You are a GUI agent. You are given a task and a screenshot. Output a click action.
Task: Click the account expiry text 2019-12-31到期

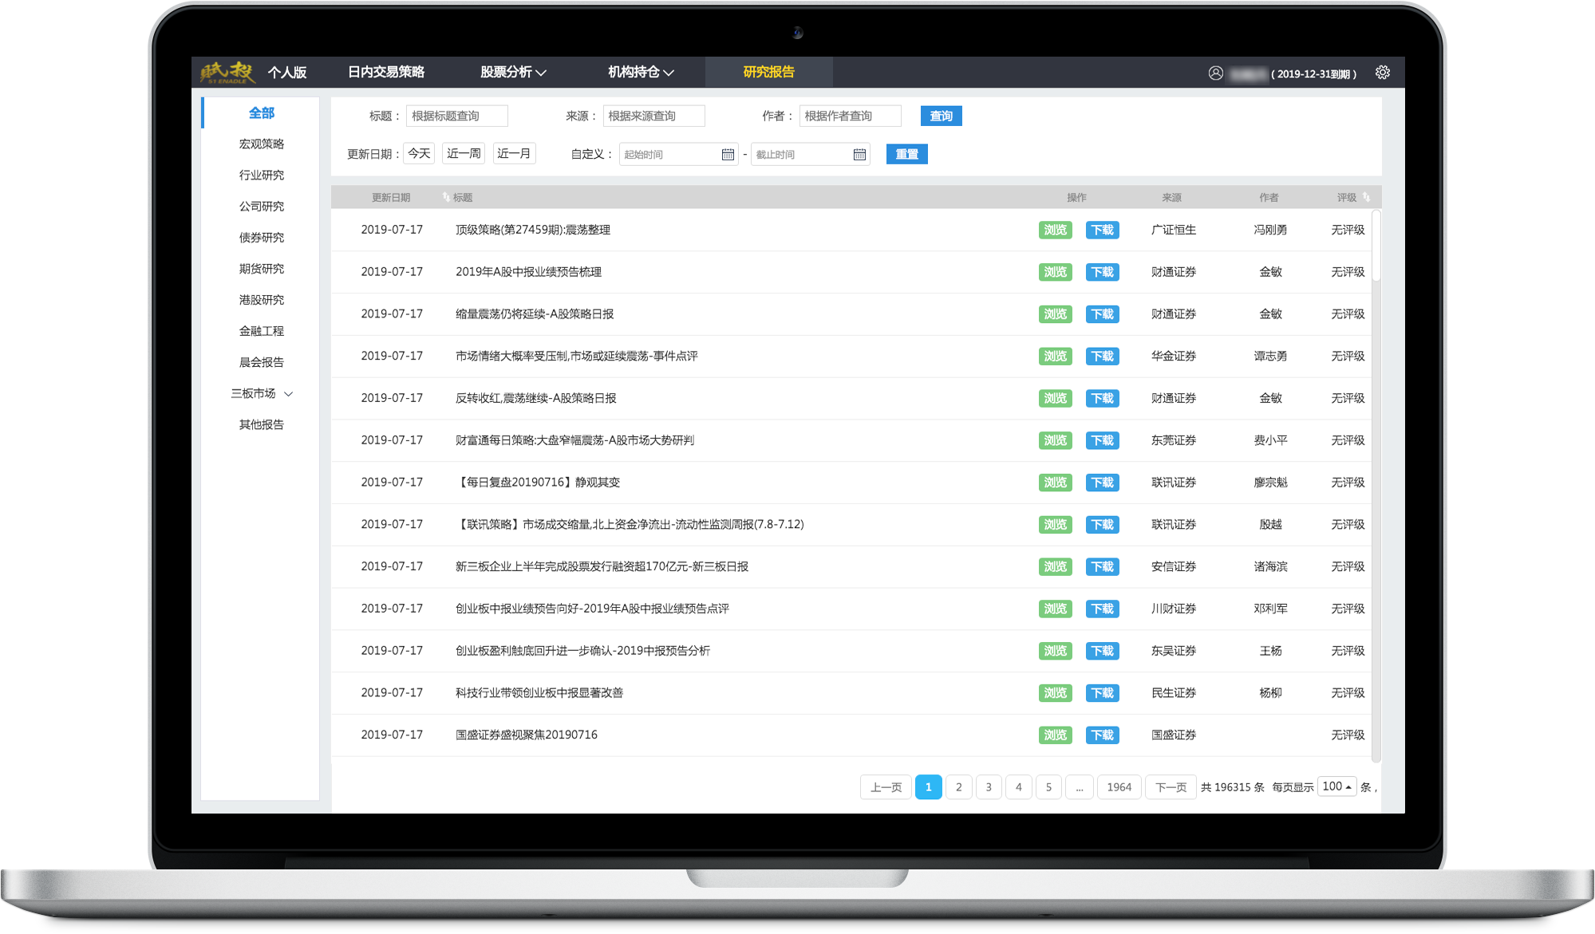1313,74
